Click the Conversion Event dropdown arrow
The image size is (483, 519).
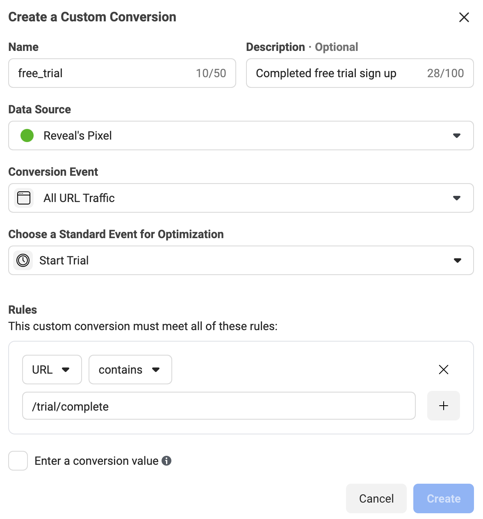(457, 198)
